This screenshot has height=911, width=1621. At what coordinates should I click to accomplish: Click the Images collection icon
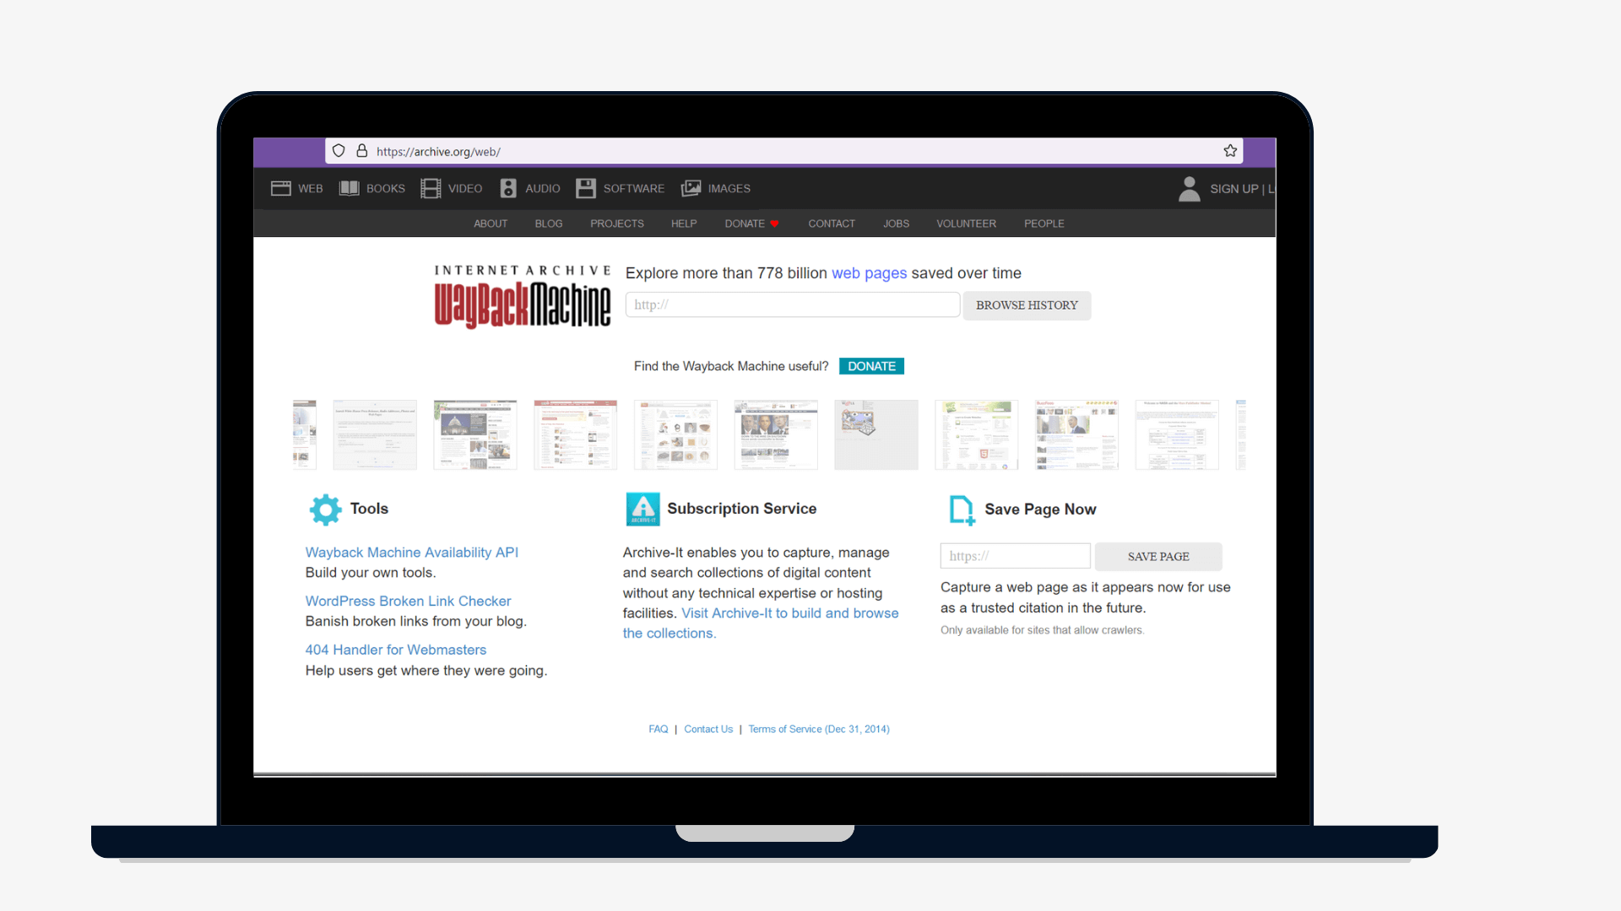point(692,188)
